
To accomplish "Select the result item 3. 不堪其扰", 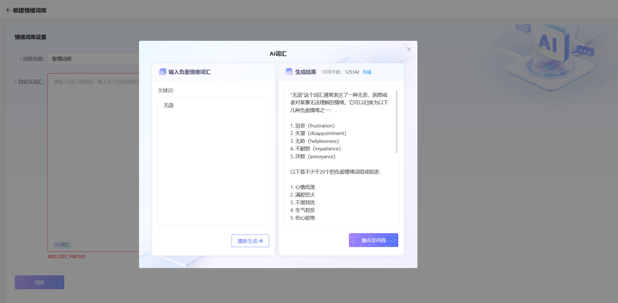I will 303,202.
